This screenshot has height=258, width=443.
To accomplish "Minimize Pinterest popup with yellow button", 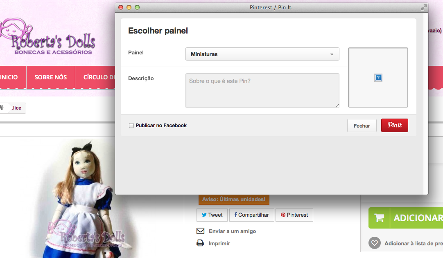I will pos(129,7).
